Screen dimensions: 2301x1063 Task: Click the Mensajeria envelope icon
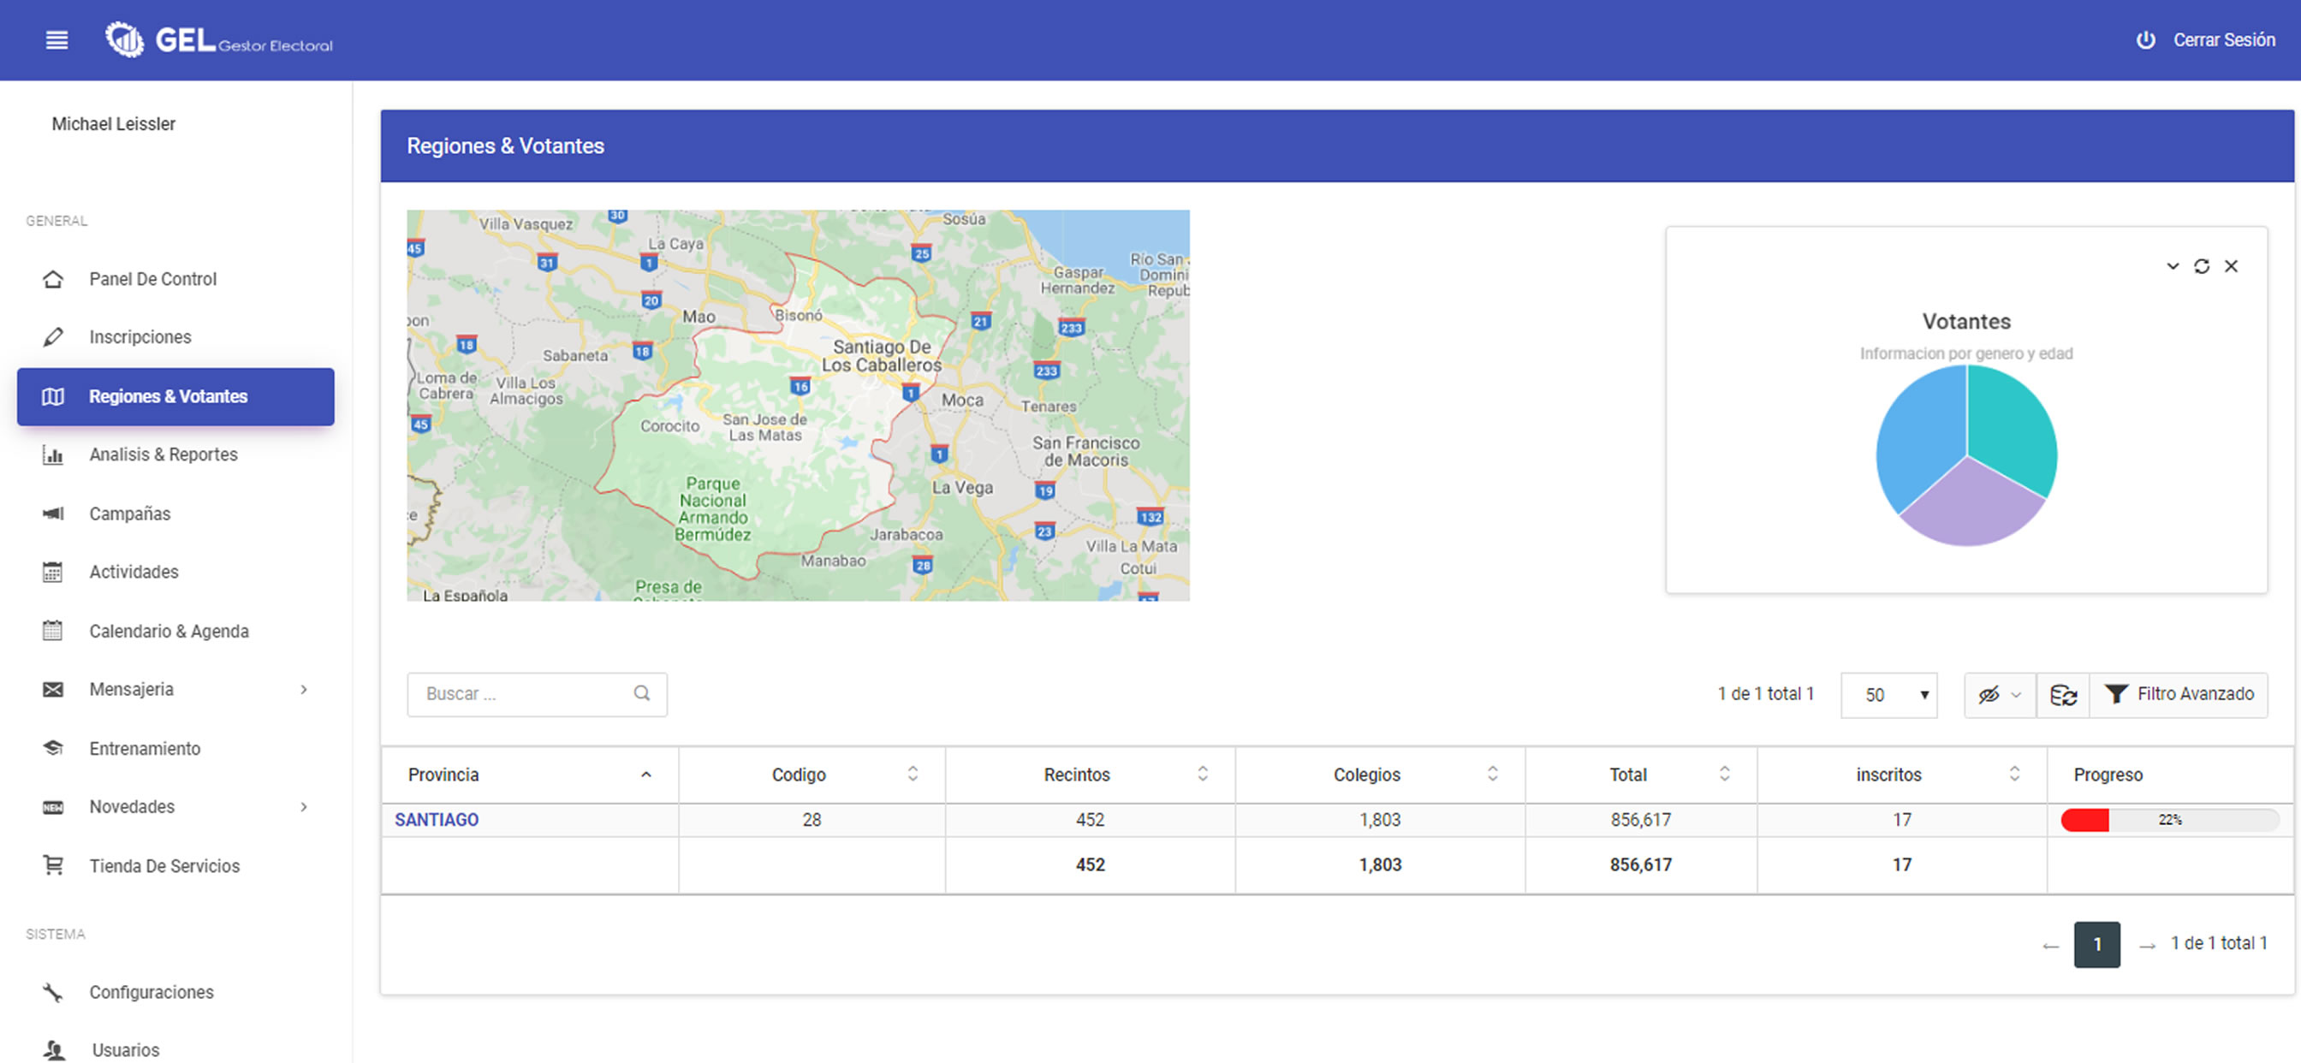tap(53, 690)
